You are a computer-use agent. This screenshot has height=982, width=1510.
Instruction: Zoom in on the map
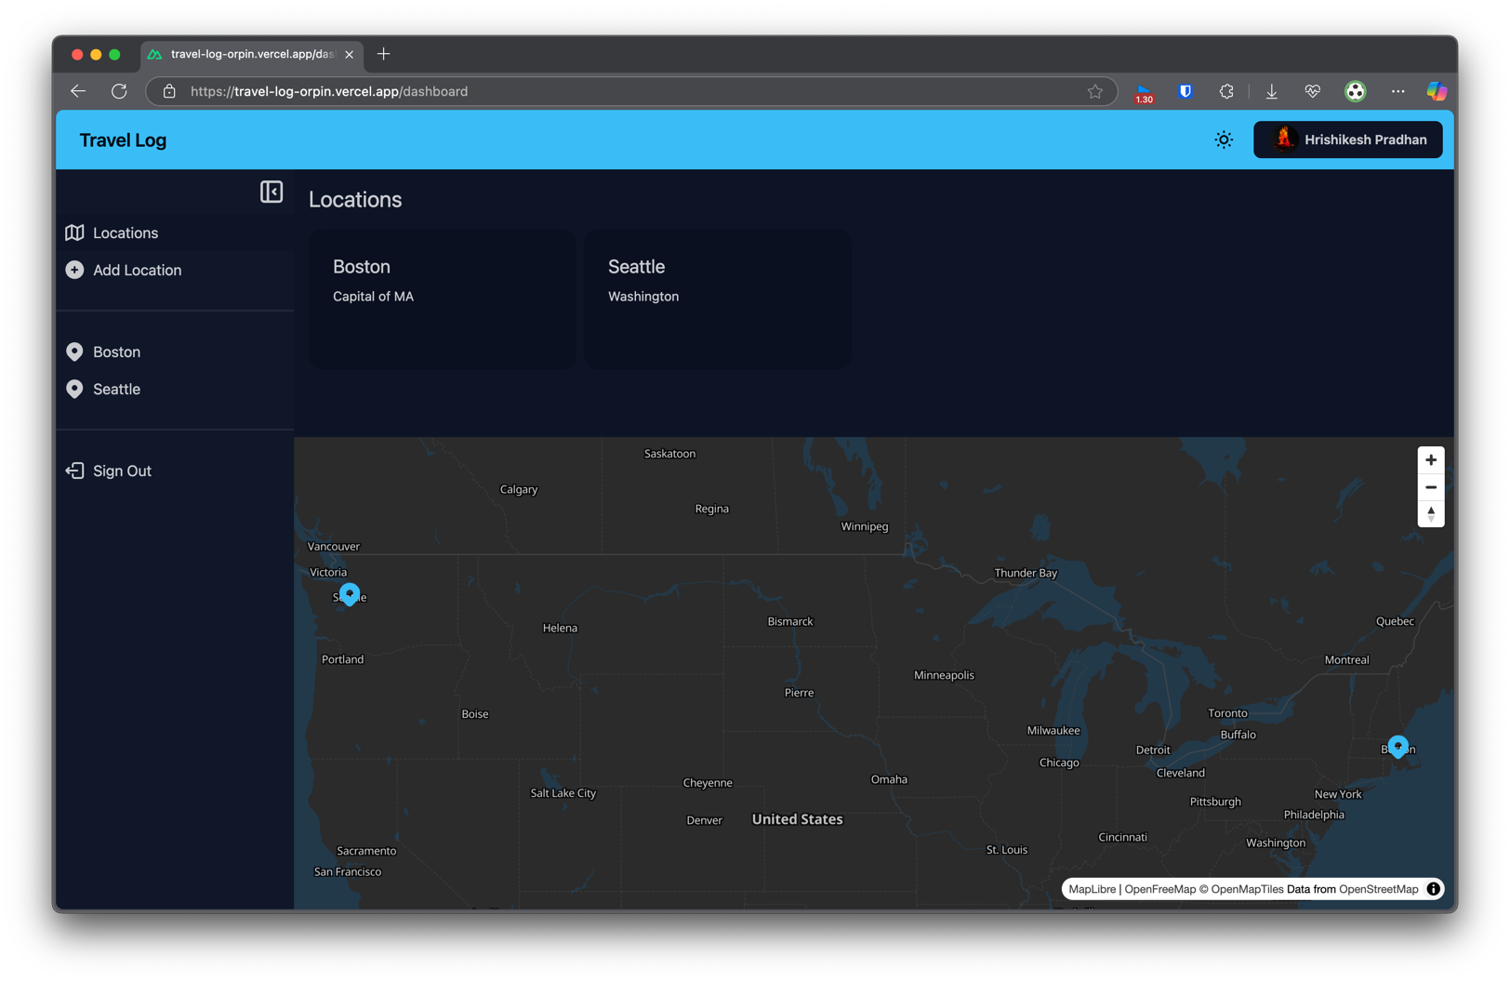[x=1430, y=459]
